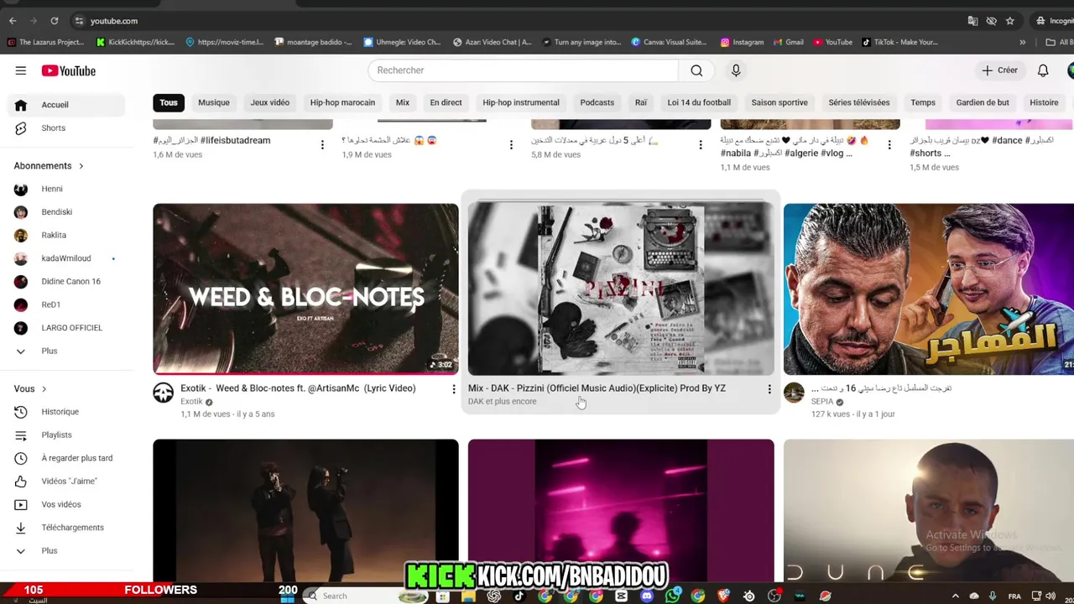Expand Plus under Téléchargements
Screen dimensions: 1074x604
point(66,550)
